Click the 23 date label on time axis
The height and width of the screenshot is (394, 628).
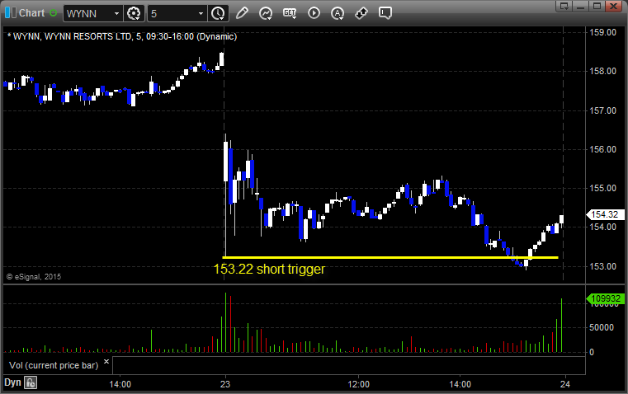(225, 384)
